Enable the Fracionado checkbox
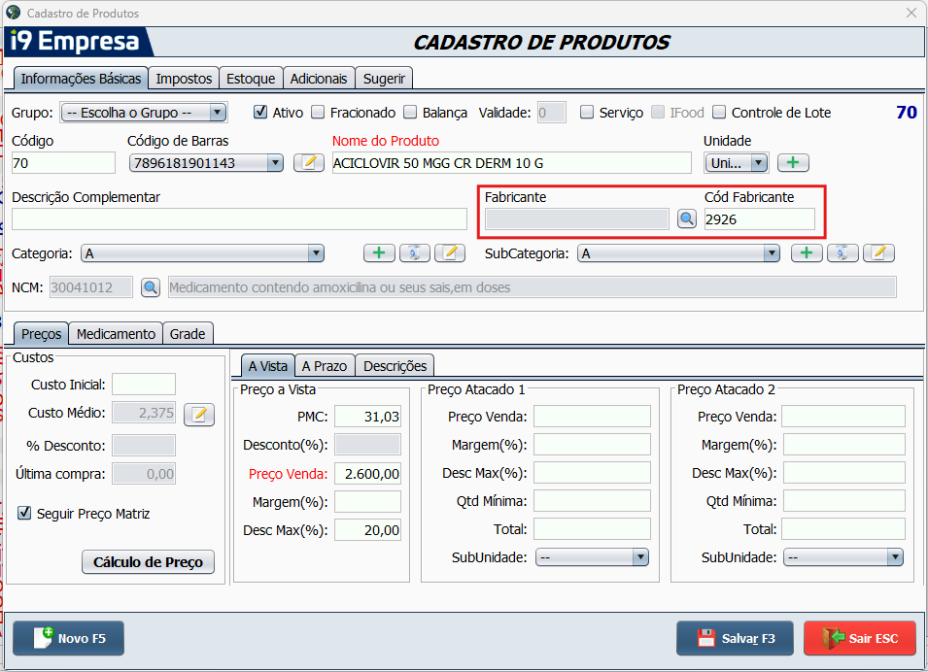Screen dimensions: 928x672 pyautogui.click(x=318, y=112)
